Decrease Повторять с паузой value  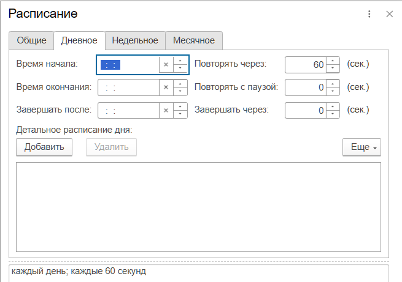point(333,91)
